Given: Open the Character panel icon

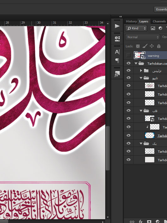Looking at the screenshot, I should point(117,52).
